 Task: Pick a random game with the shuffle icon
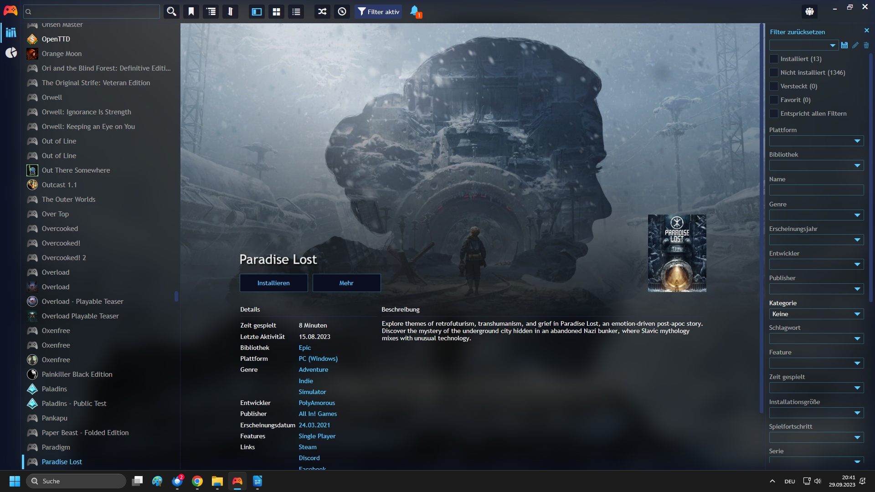pyautogui.click(x=322, y=11)
